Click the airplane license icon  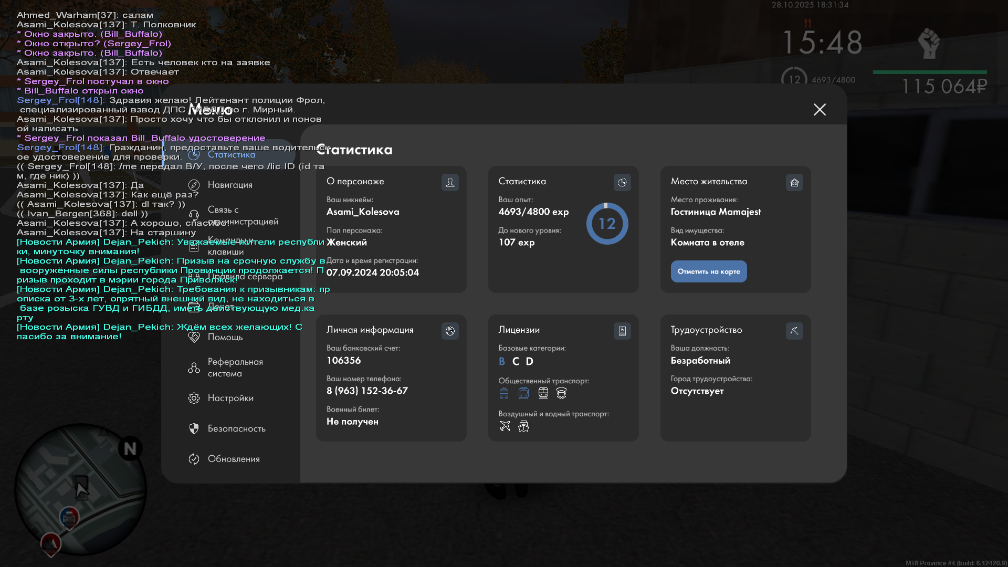pyautogui.click(x=505, y=426)
